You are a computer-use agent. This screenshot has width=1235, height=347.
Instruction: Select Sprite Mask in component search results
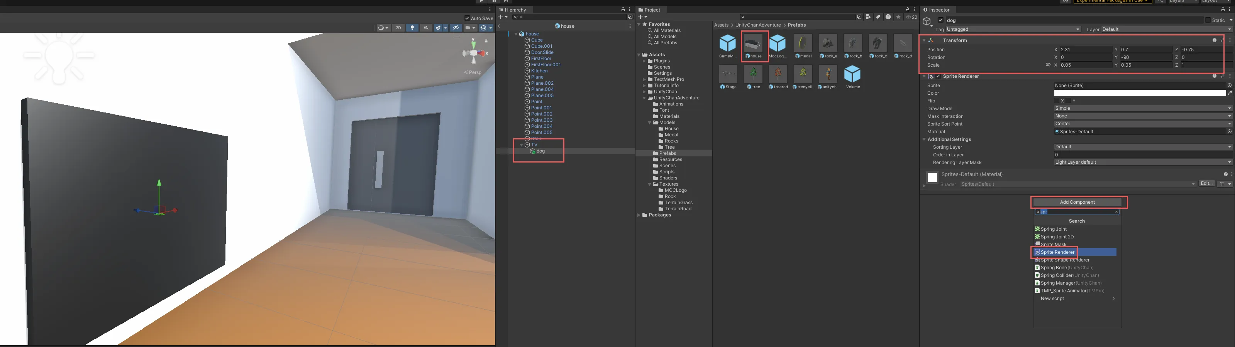[x=1053, y=244]
